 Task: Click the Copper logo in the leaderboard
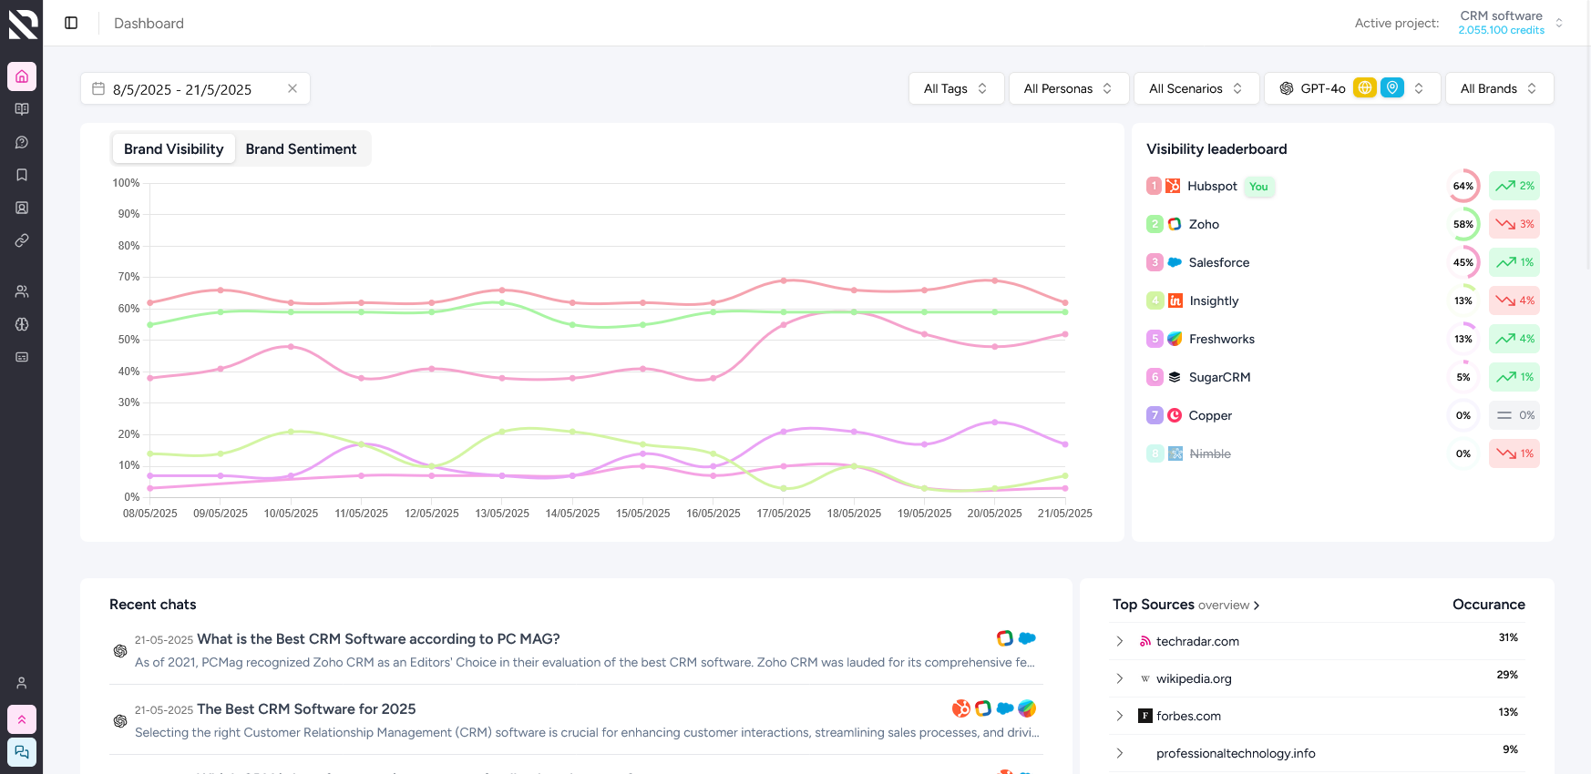tap(1175, 415)
